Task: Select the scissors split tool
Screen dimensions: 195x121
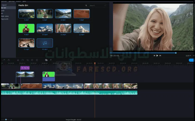Action: pyautogui.click(x=18, y=60)
